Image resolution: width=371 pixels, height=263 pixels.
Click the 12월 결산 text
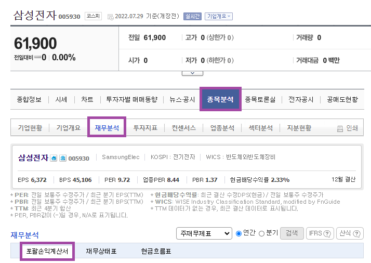pyautogui.click(x=343, y=179)
